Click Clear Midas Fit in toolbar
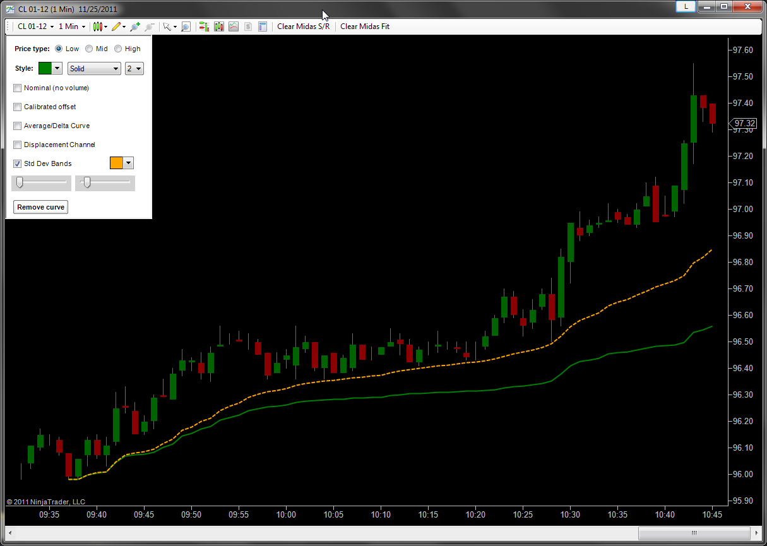The image size is (767, 546). (x=365, y=27)
